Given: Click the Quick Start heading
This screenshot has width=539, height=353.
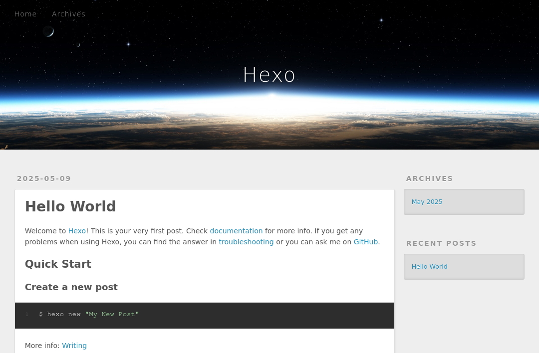Looking at the screenshot, I should [58, 264].
